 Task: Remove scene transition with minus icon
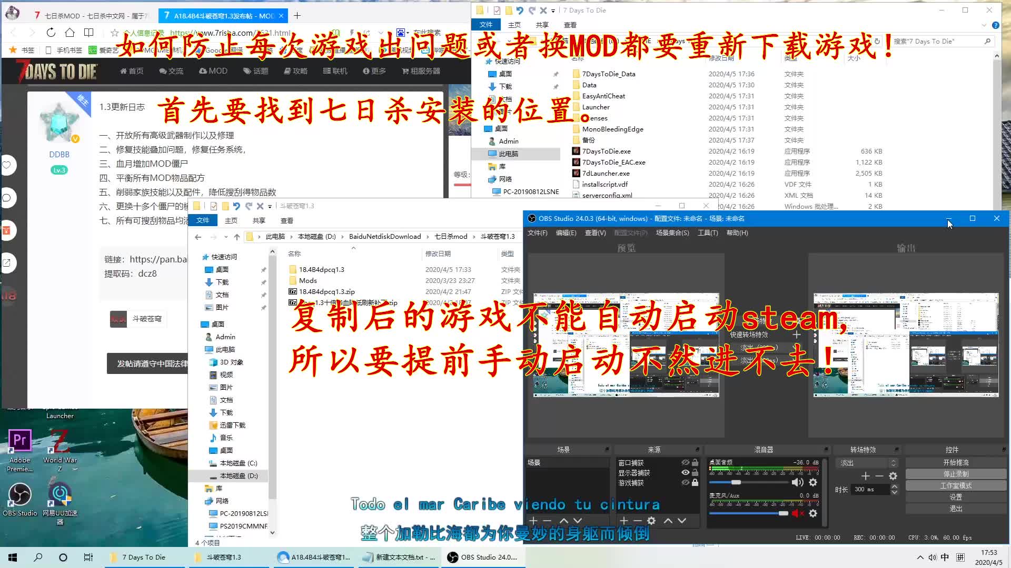coord(879,476)
